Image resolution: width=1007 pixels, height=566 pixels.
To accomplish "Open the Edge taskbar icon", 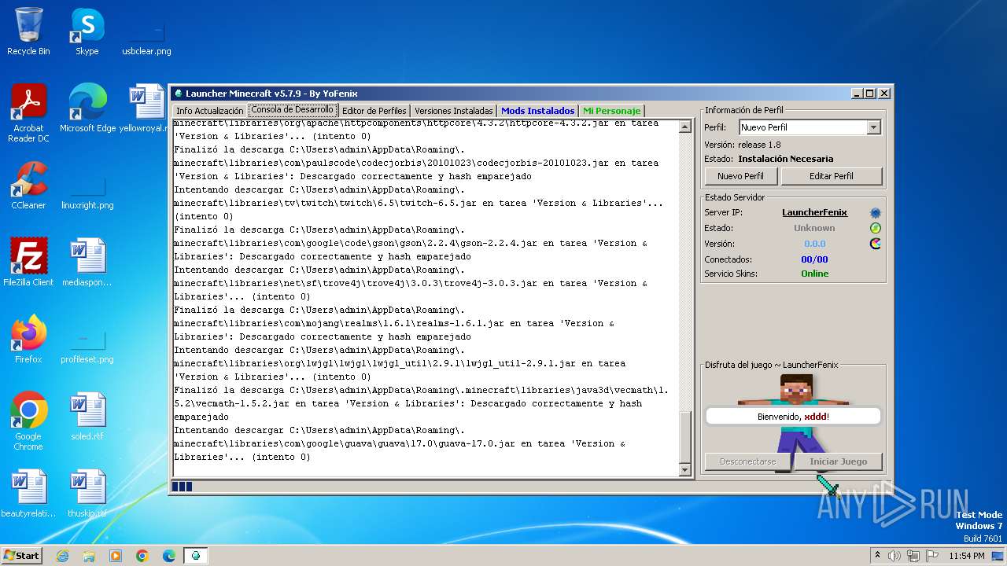I will 169,556.
